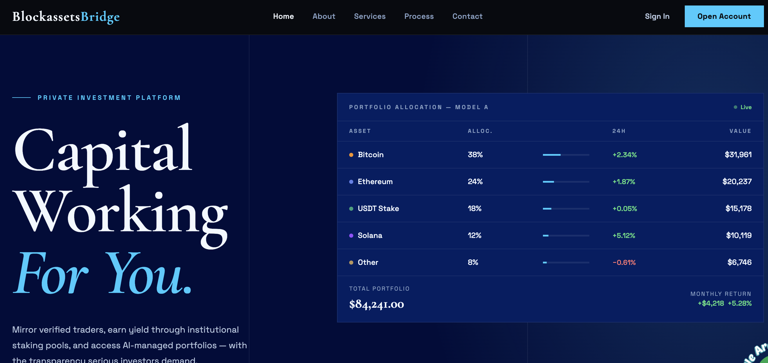The height and width of the screenshot is (363, 768).
Task: Click the Open Account button
Action: (724, 16)
